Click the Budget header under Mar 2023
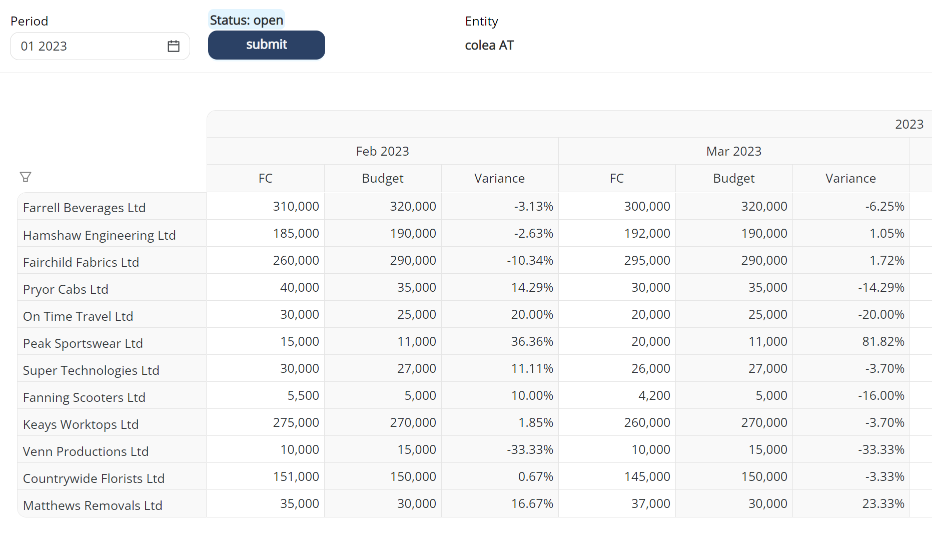Viewport: 932px width, 539px height. pos(734,178)
